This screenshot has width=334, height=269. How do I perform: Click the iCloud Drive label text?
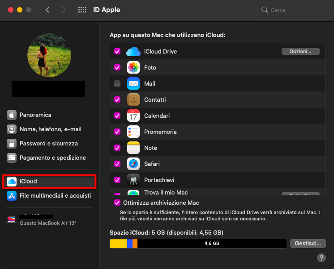[160, 52]
